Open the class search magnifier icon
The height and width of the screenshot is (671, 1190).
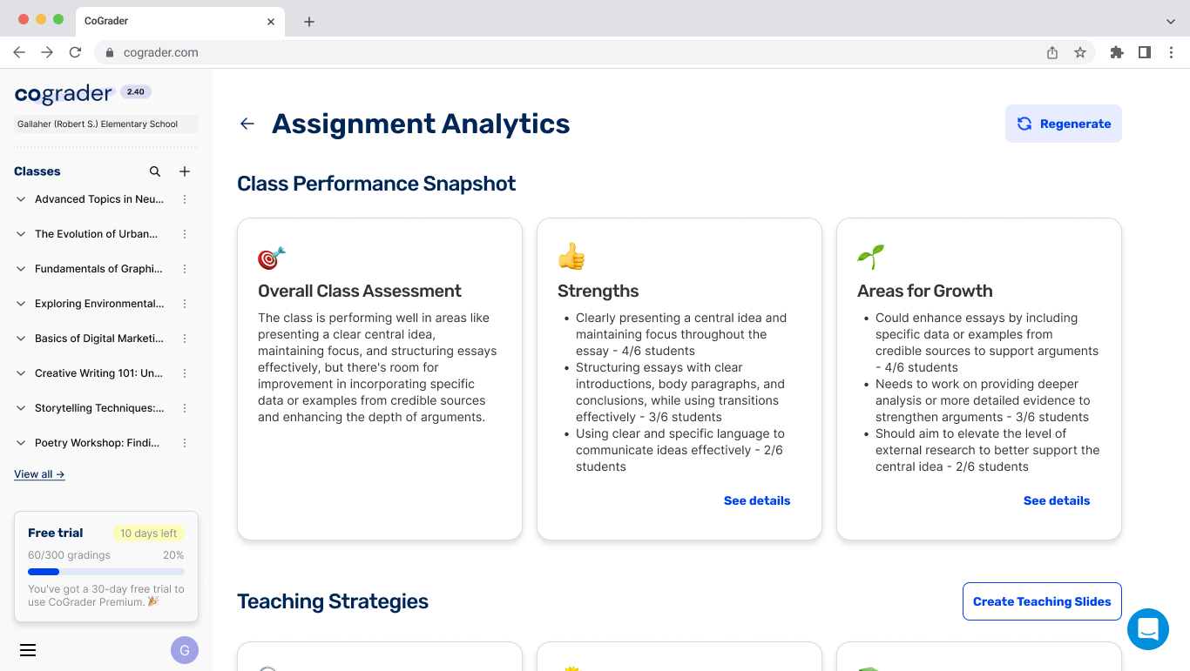point(155,171)
